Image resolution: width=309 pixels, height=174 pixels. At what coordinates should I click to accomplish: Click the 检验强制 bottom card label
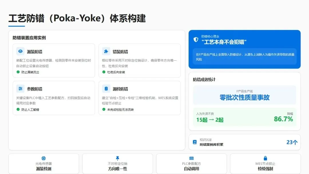click(266, 169)
